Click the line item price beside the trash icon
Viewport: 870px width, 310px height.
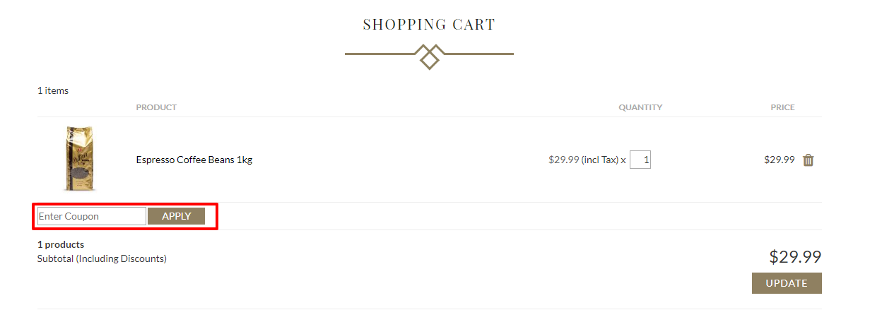point(779,160)
